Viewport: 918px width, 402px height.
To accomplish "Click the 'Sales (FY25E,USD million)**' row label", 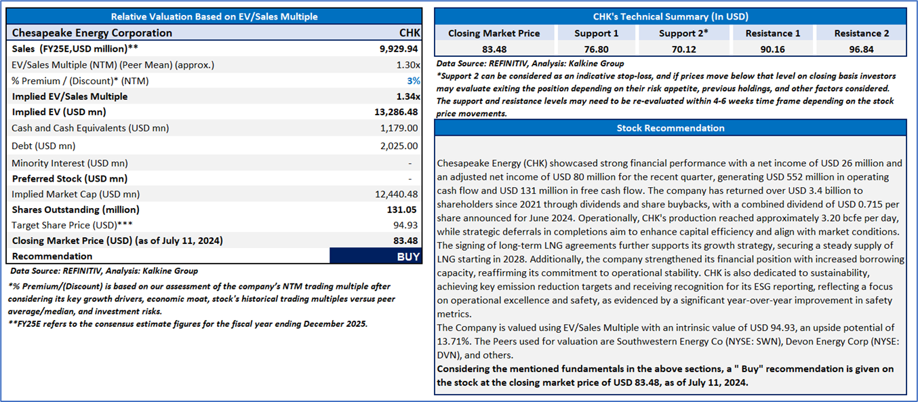I will coord(76,49).
